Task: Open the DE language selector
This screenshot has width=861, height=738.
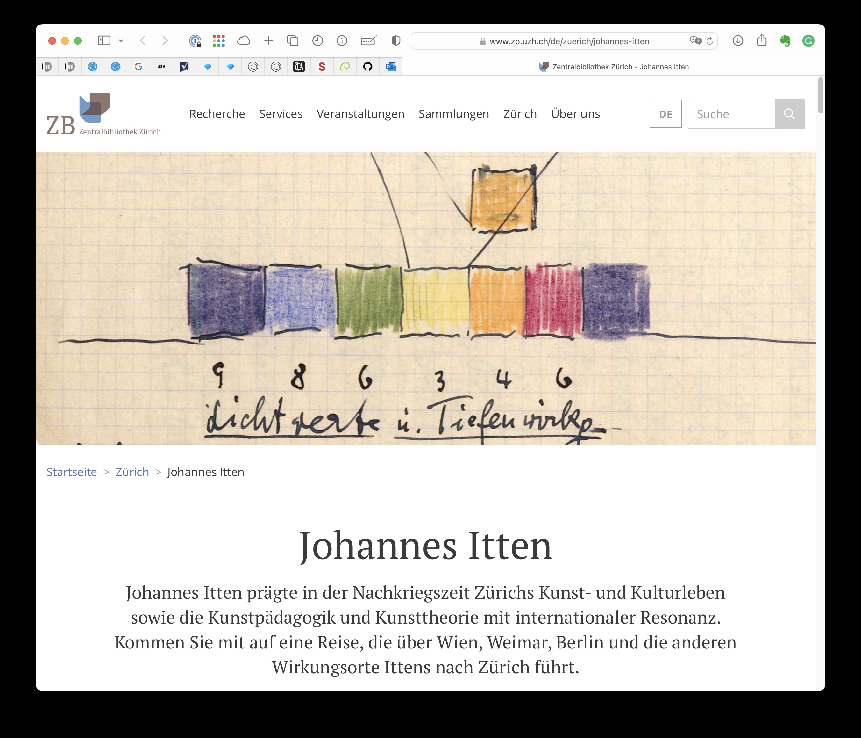Action: click(665, 114)
